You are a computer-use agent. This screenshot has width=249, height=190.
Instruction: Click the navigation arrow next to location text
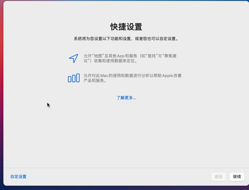pos(73,59)
